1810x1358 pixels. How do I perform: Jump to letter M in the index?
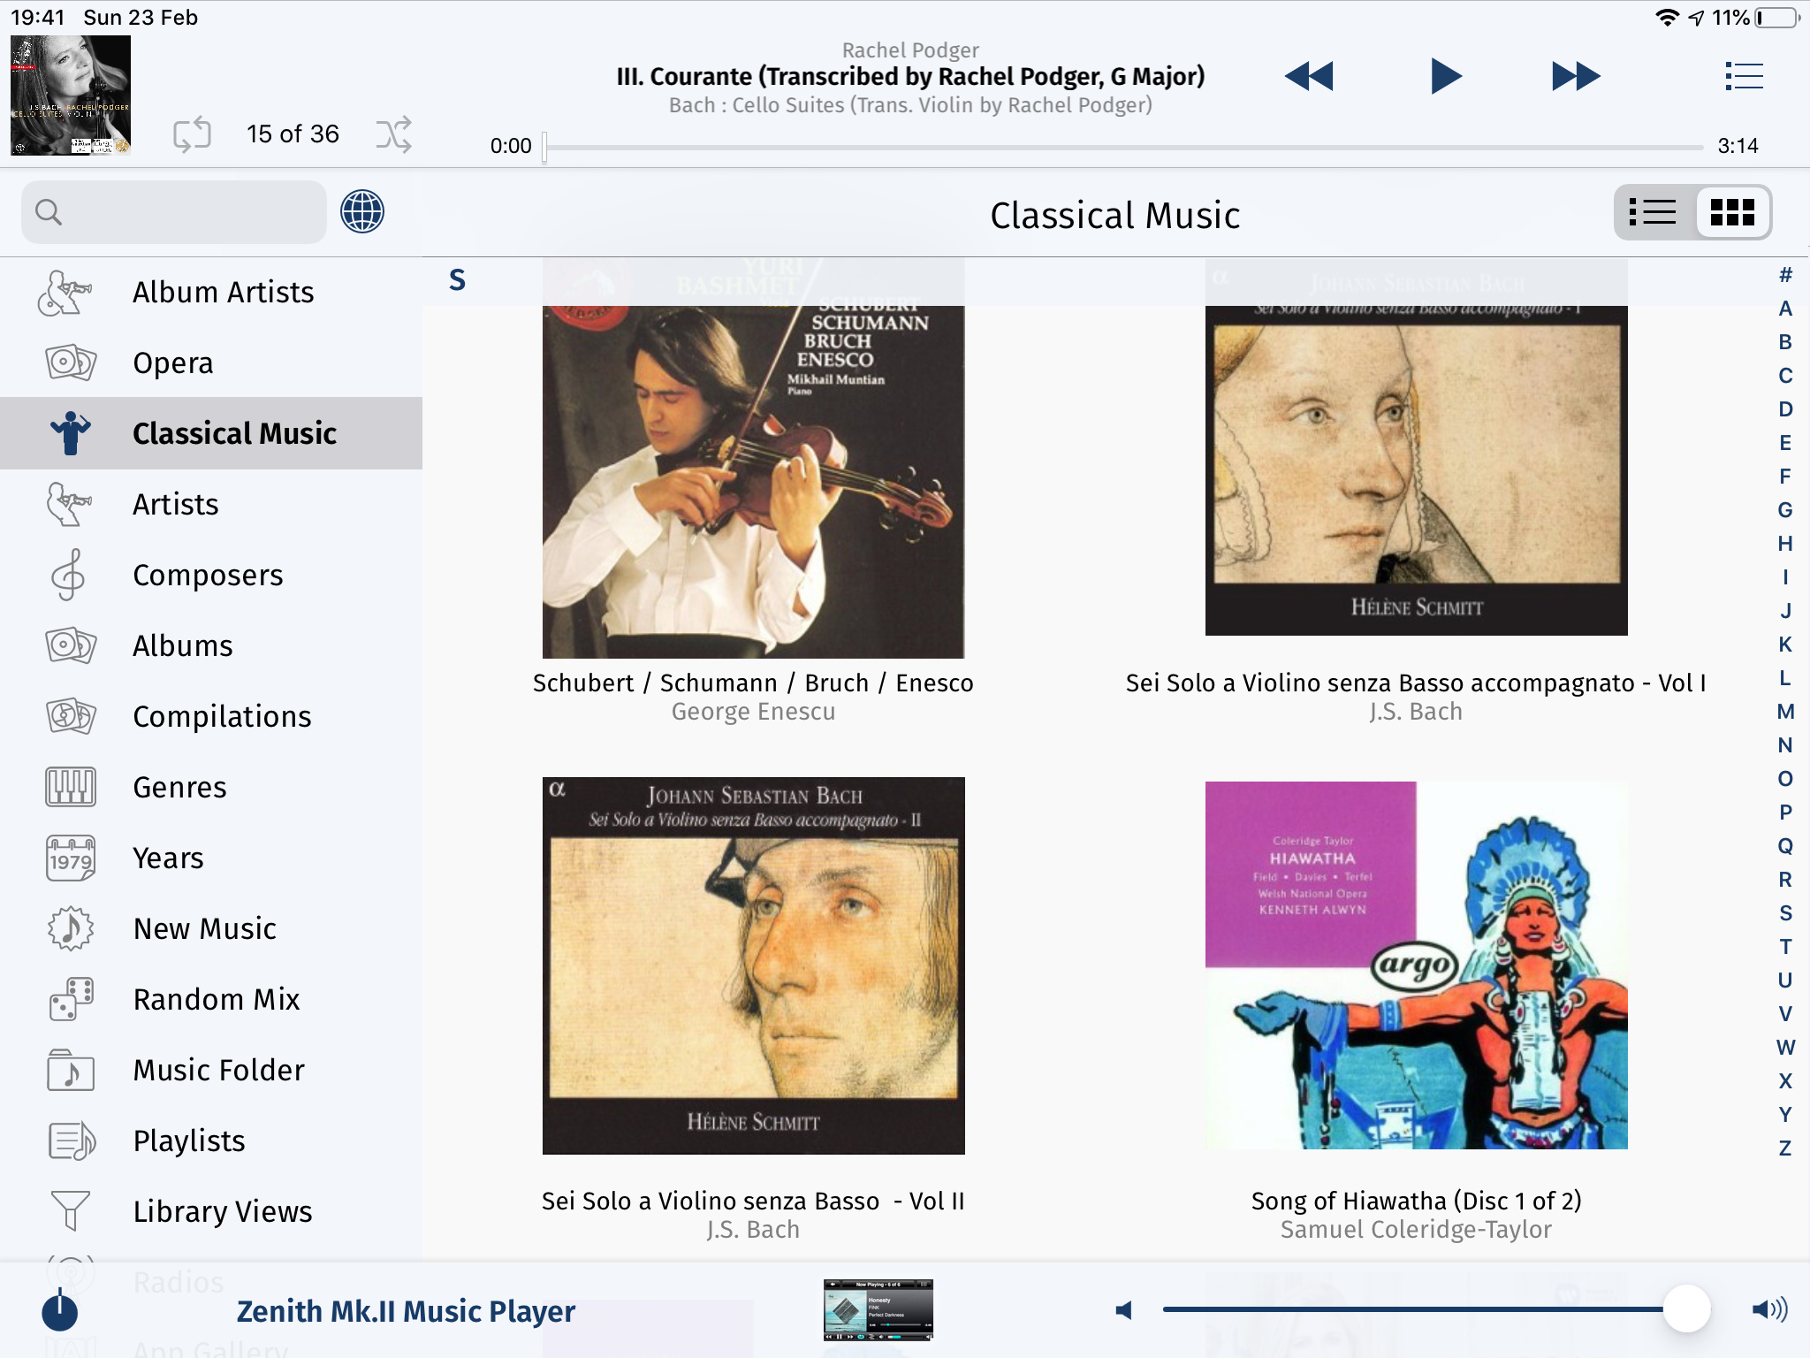(x=1785, y=712)
